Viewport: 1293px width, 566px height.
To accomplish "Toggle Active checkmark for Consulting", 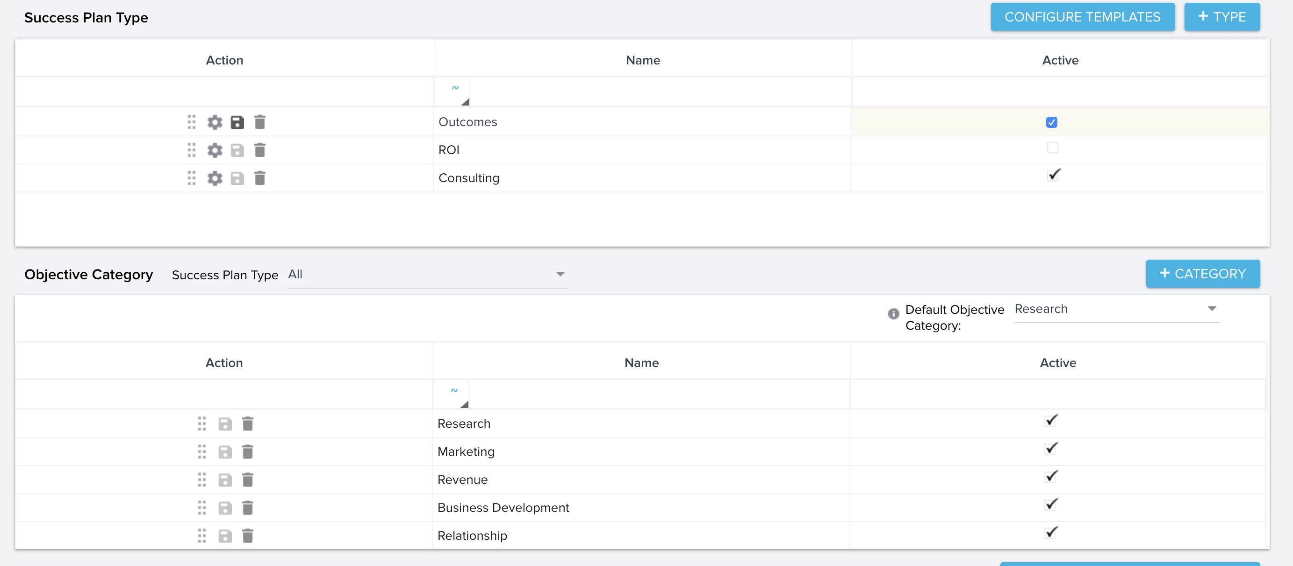I will (1054, 175).
